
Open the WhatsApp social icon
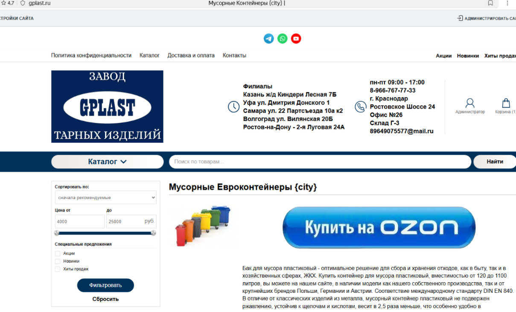point(283,39)
